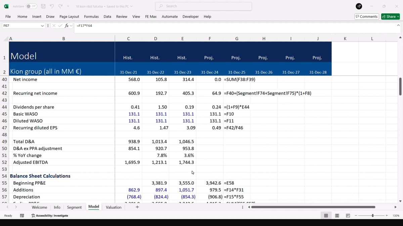Image resolution: width=403 pixels, height=226 pixels.
Task: Click the 'Recurring net income' cell
Action: [x=62, y=93]
